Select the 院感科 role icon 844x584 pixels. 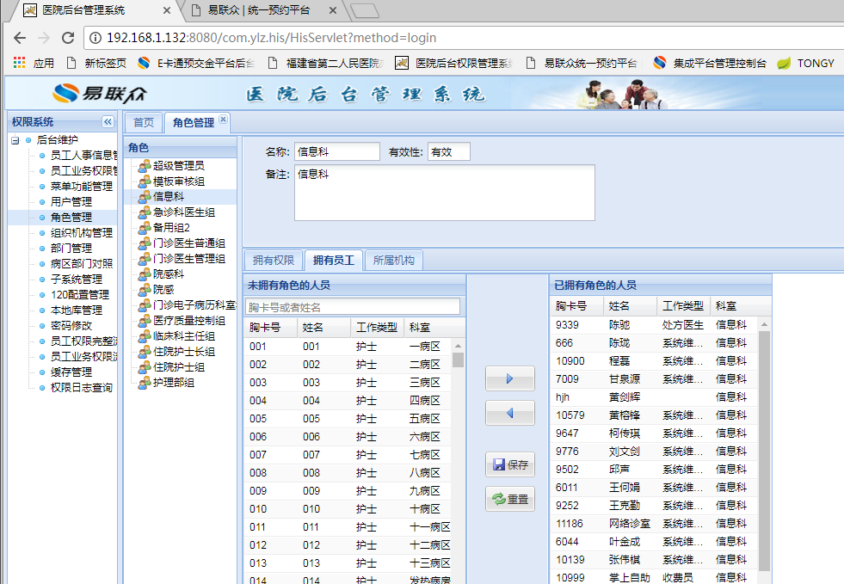[x=145, y=274]
